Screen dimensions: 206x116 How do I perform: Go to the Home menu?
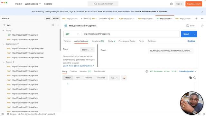tap(19, 4)
